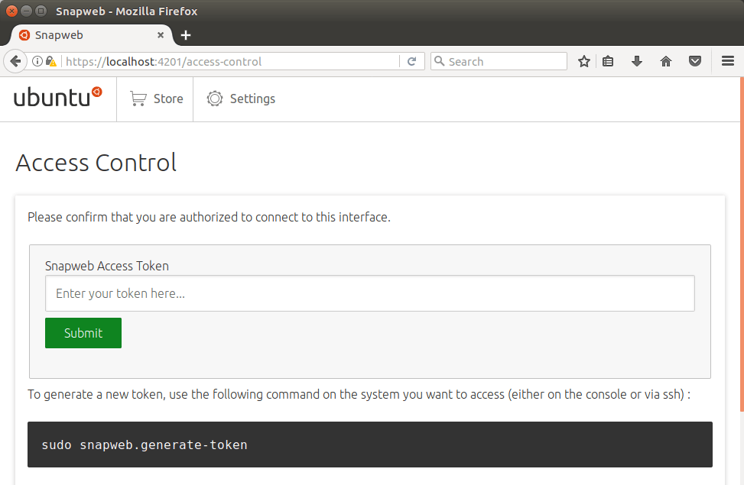Reload the page with the refresh icon

[412, 61]
